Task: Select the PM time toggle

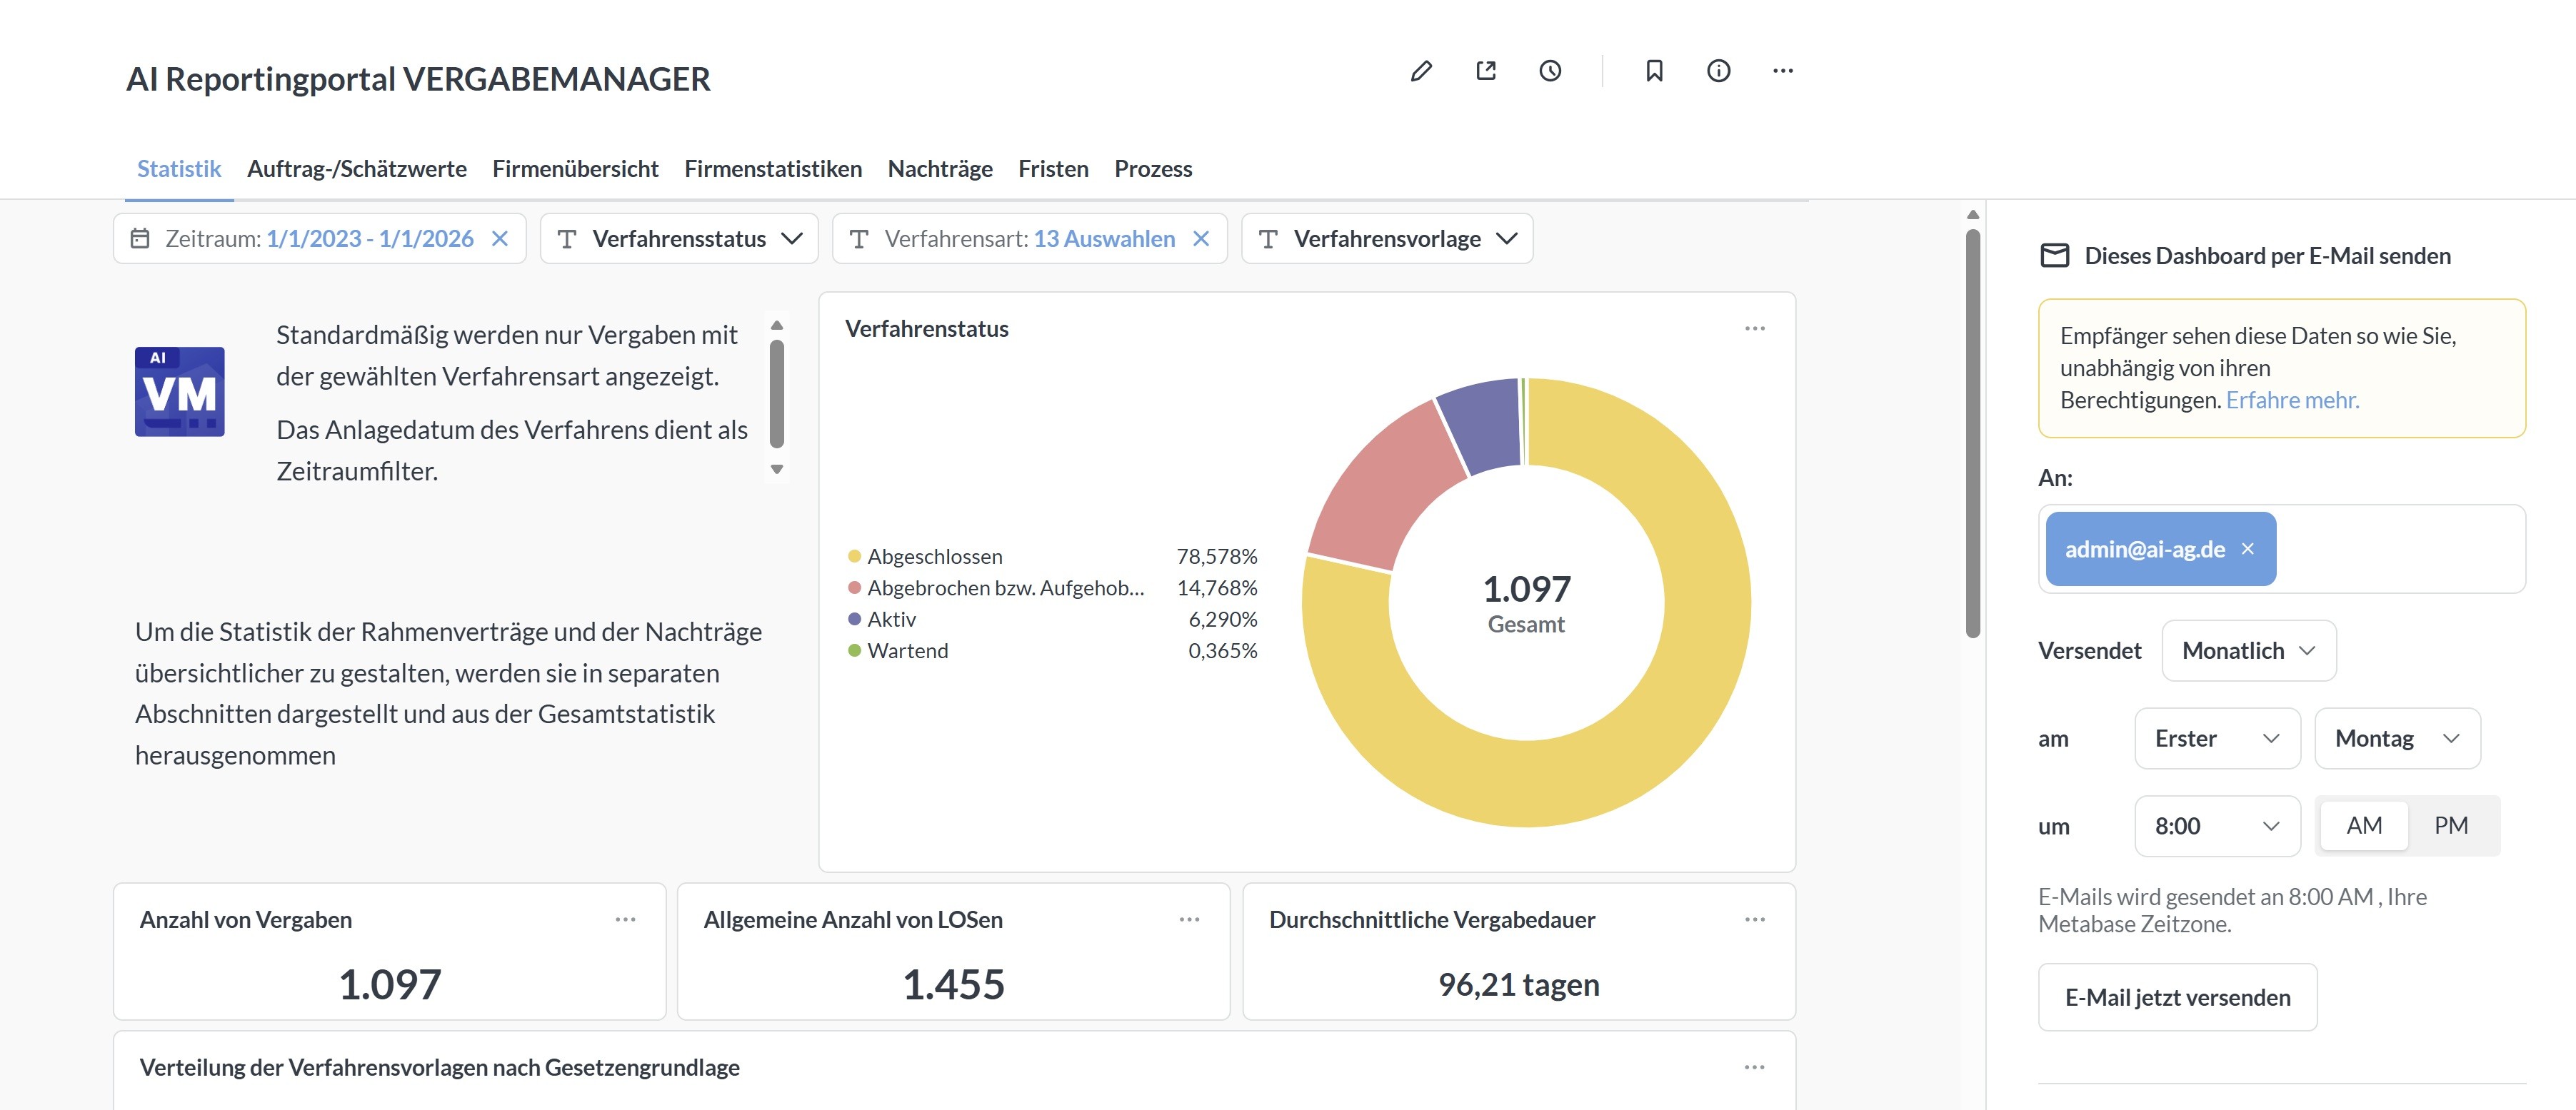Action: [2450, 825]
